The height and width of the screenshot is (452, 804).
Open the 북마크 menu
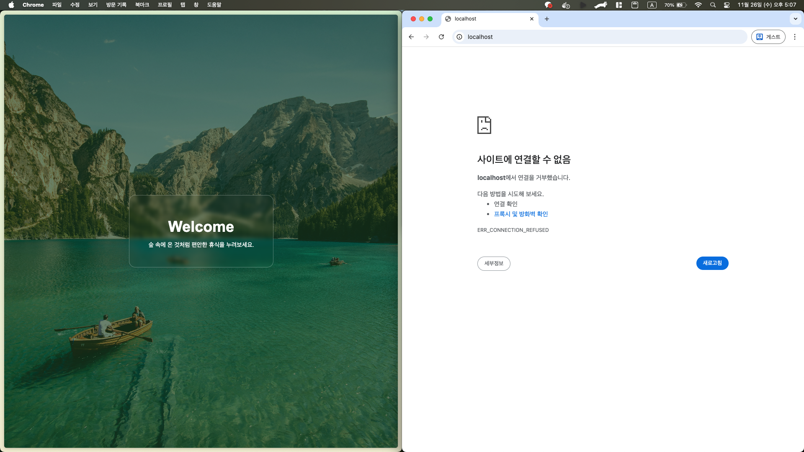(x=142, y=5)
